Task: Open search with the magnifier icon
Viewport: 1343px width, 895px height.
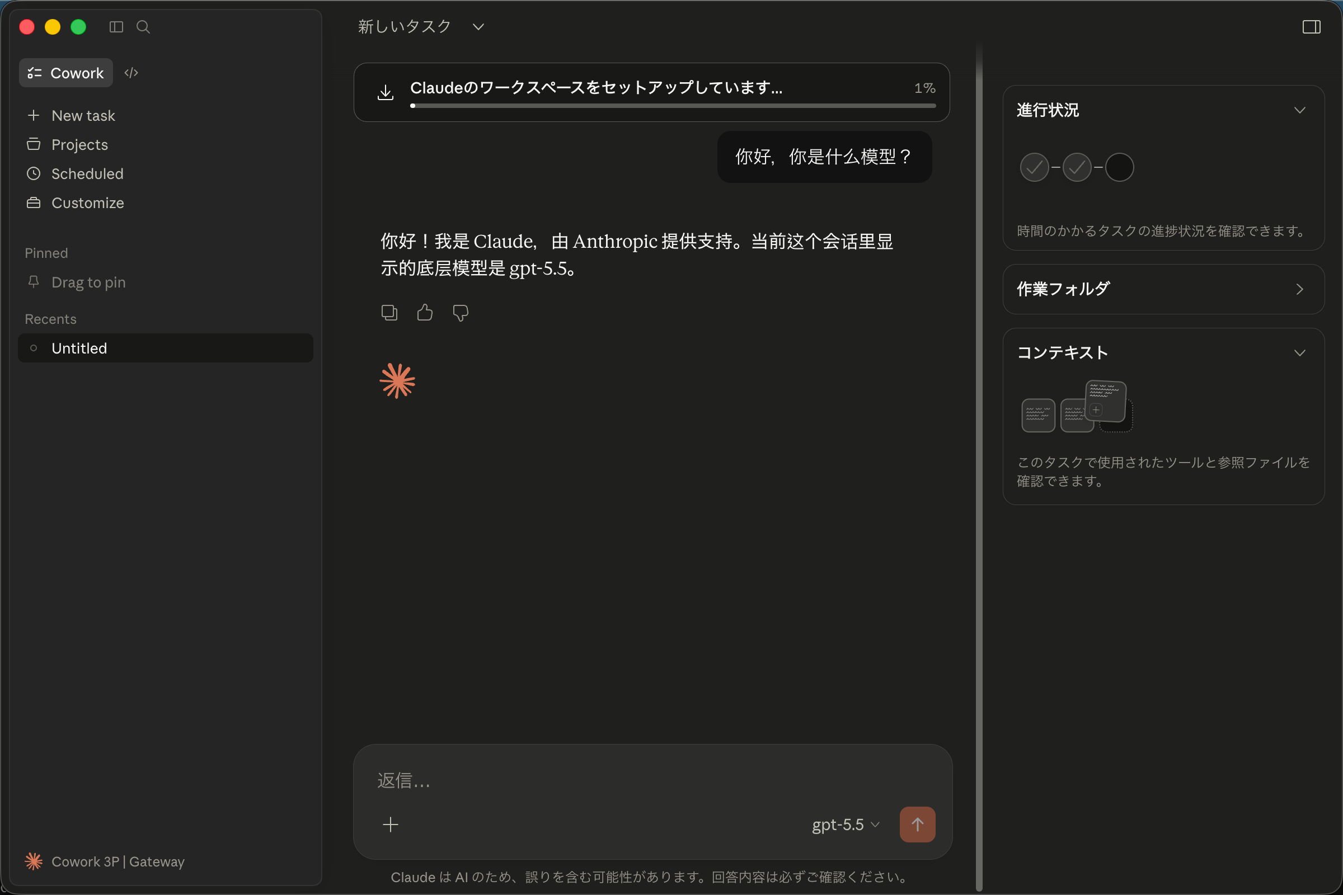Action: tap(143, 27)
